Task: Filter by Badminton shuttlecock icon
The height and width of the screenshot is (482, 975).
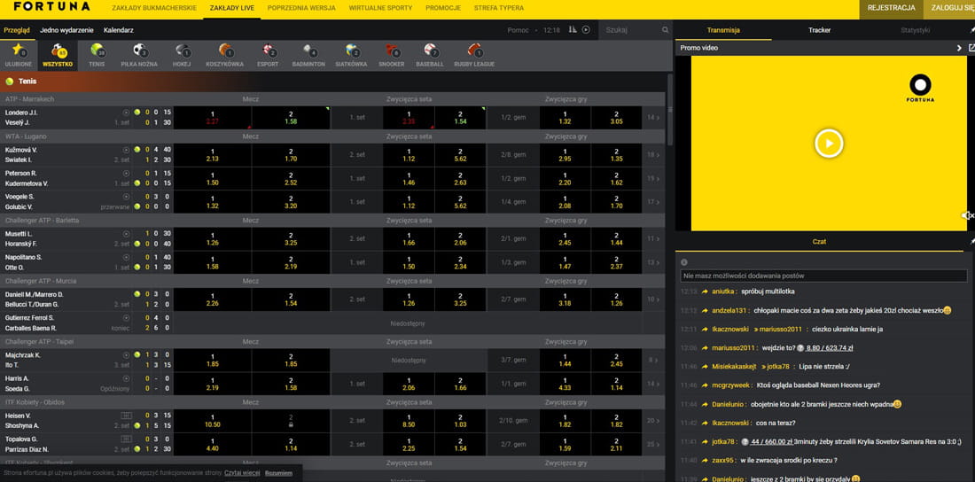Action: click(x=308, y=55)
